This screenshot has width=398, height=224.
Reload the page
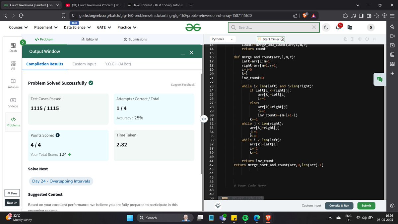point(21,16)
